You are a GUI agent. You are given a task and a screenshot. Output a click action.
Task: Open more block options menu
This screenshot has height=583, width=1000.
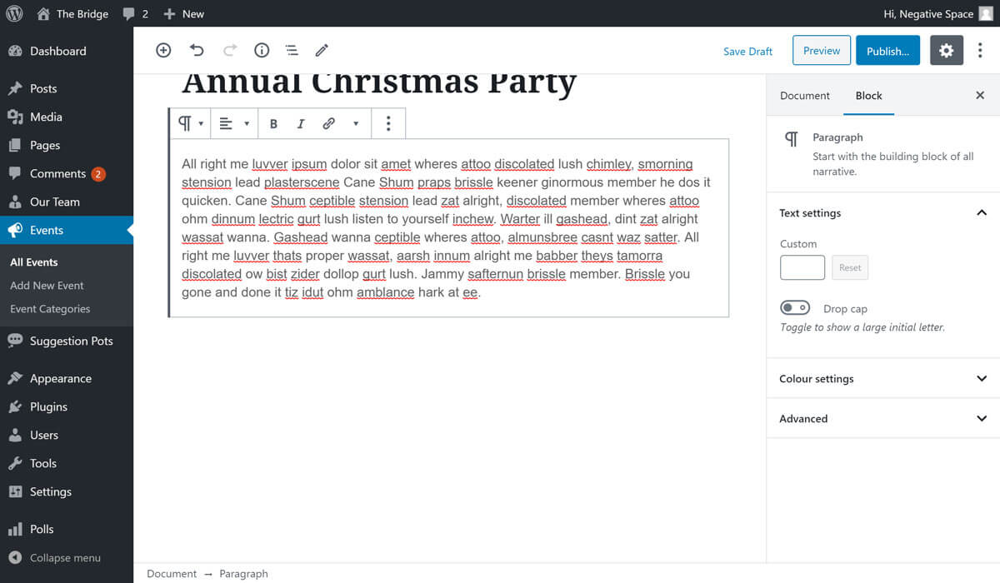click(x=388, y=123)
